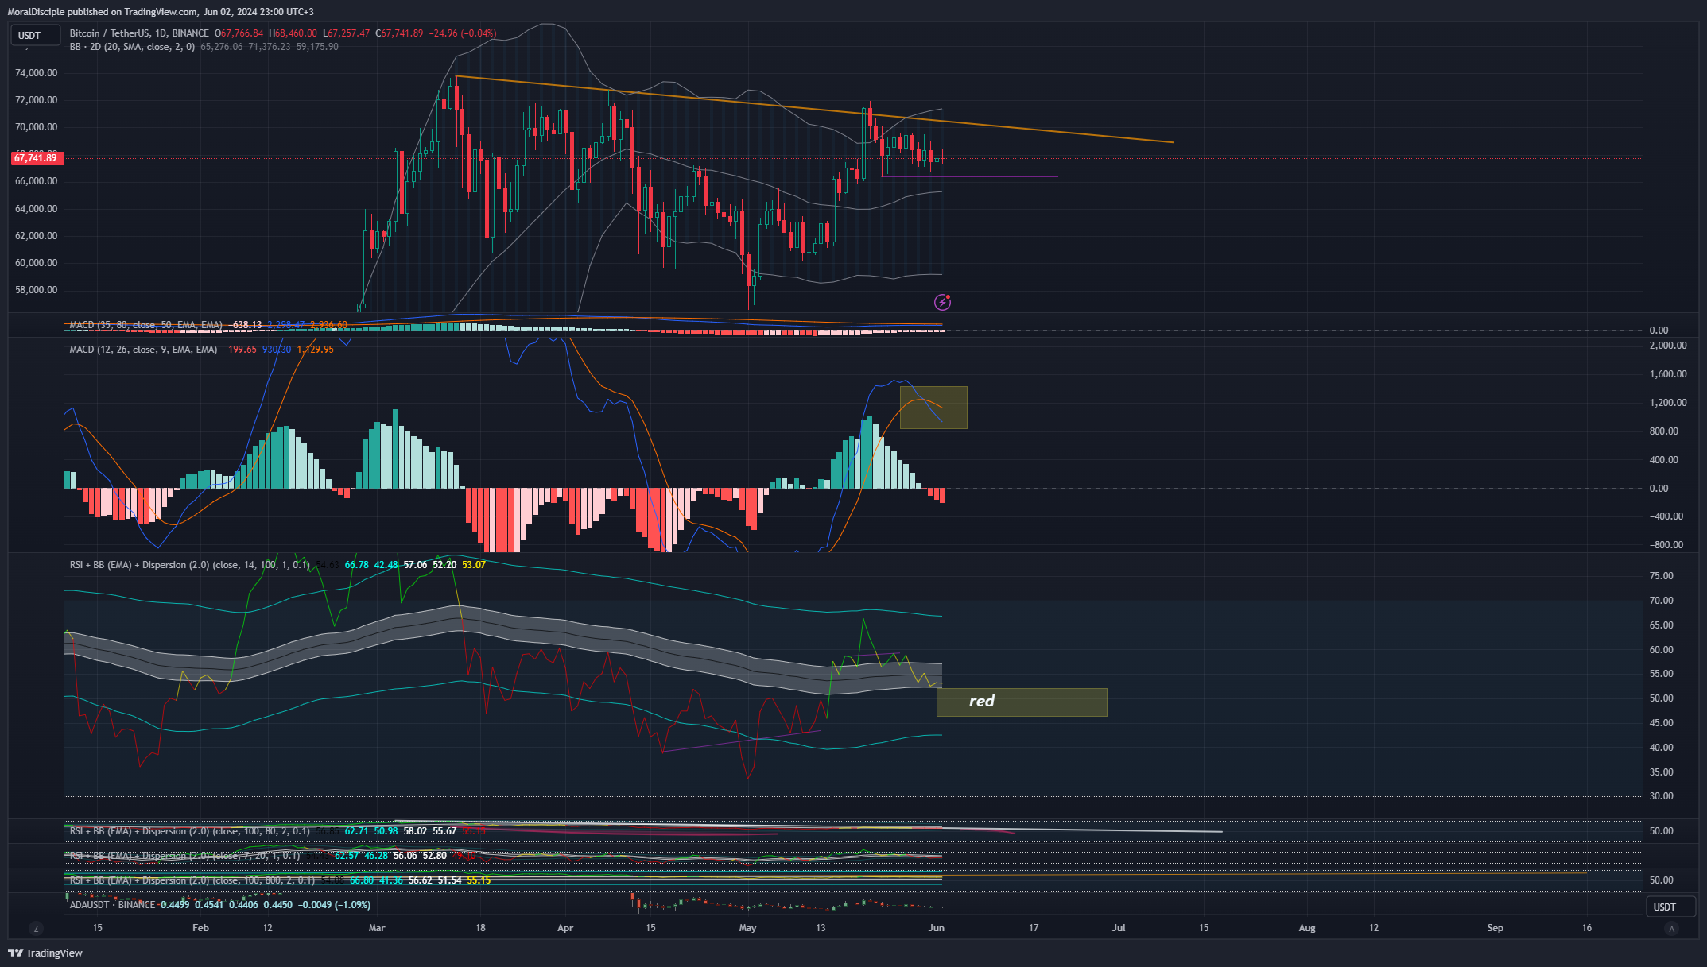Select the MACD (12, 26, close, 9, EMA, EMA) legend

[143, 350]
